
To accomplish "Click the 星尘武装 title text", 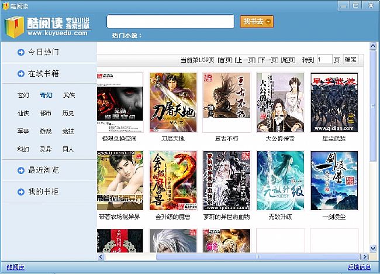I will [334, 139].
